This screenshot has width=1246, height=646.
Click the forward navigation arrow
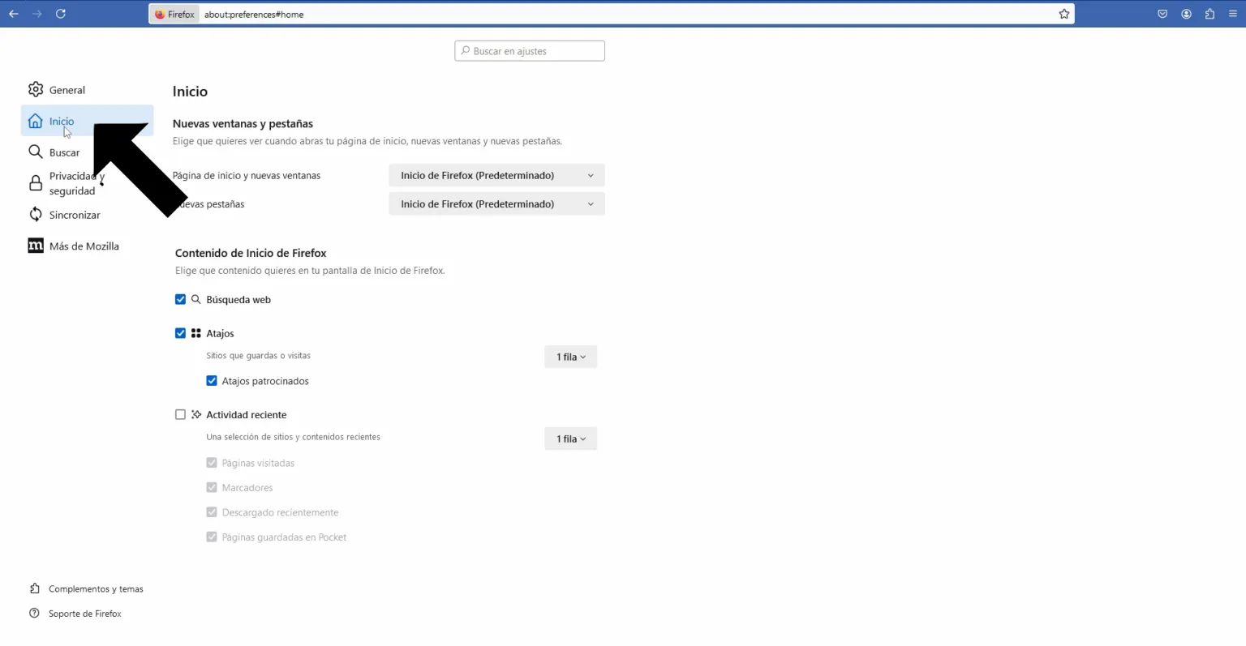pyautogui.click(x=37, y=14)
